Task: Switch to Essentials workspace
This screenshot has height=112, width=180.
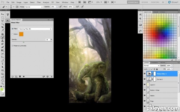Action: pyautogui.click(x=133, y=2)
